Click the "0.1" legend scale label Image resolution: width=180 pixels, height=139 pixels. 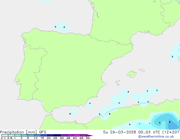coord(3,138)
